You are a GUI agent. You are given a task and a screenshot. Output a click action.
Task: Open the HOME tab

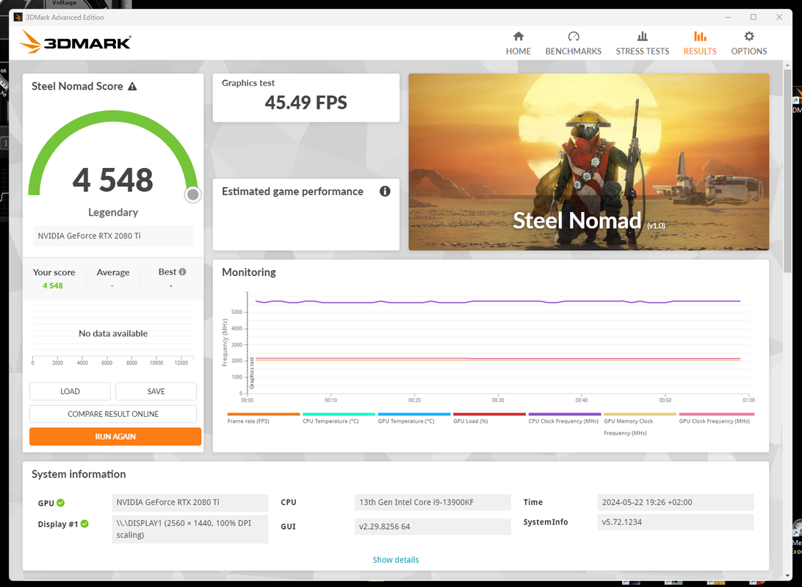pos(518,43)
